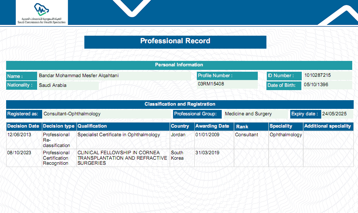Select the "Name :" field label

(22, 76)
